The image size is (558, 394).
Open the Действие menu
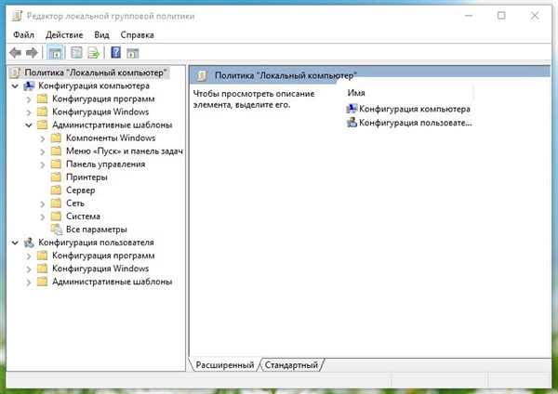pyautogui.click(x=64, y=35)
